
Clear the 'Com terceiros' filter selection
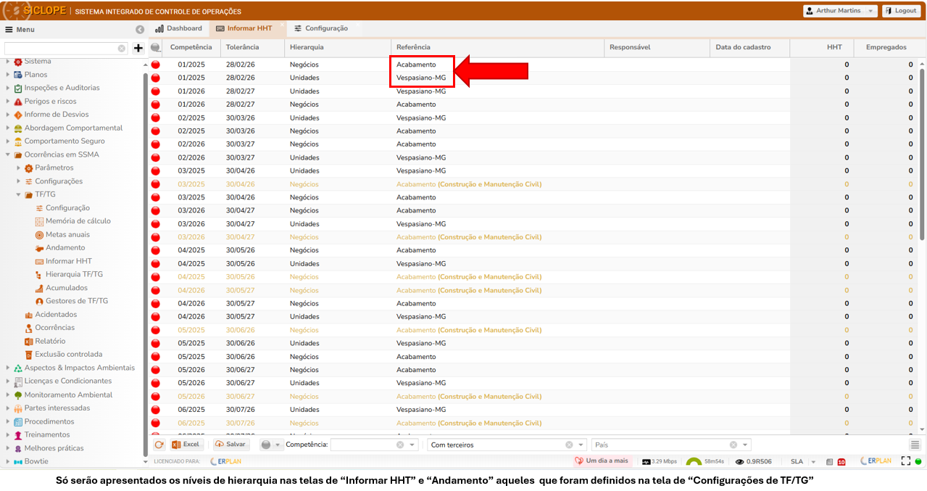pos(569,445)
